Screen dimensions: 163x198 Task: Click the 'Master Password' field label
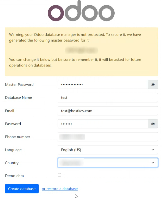coord(19,84)
